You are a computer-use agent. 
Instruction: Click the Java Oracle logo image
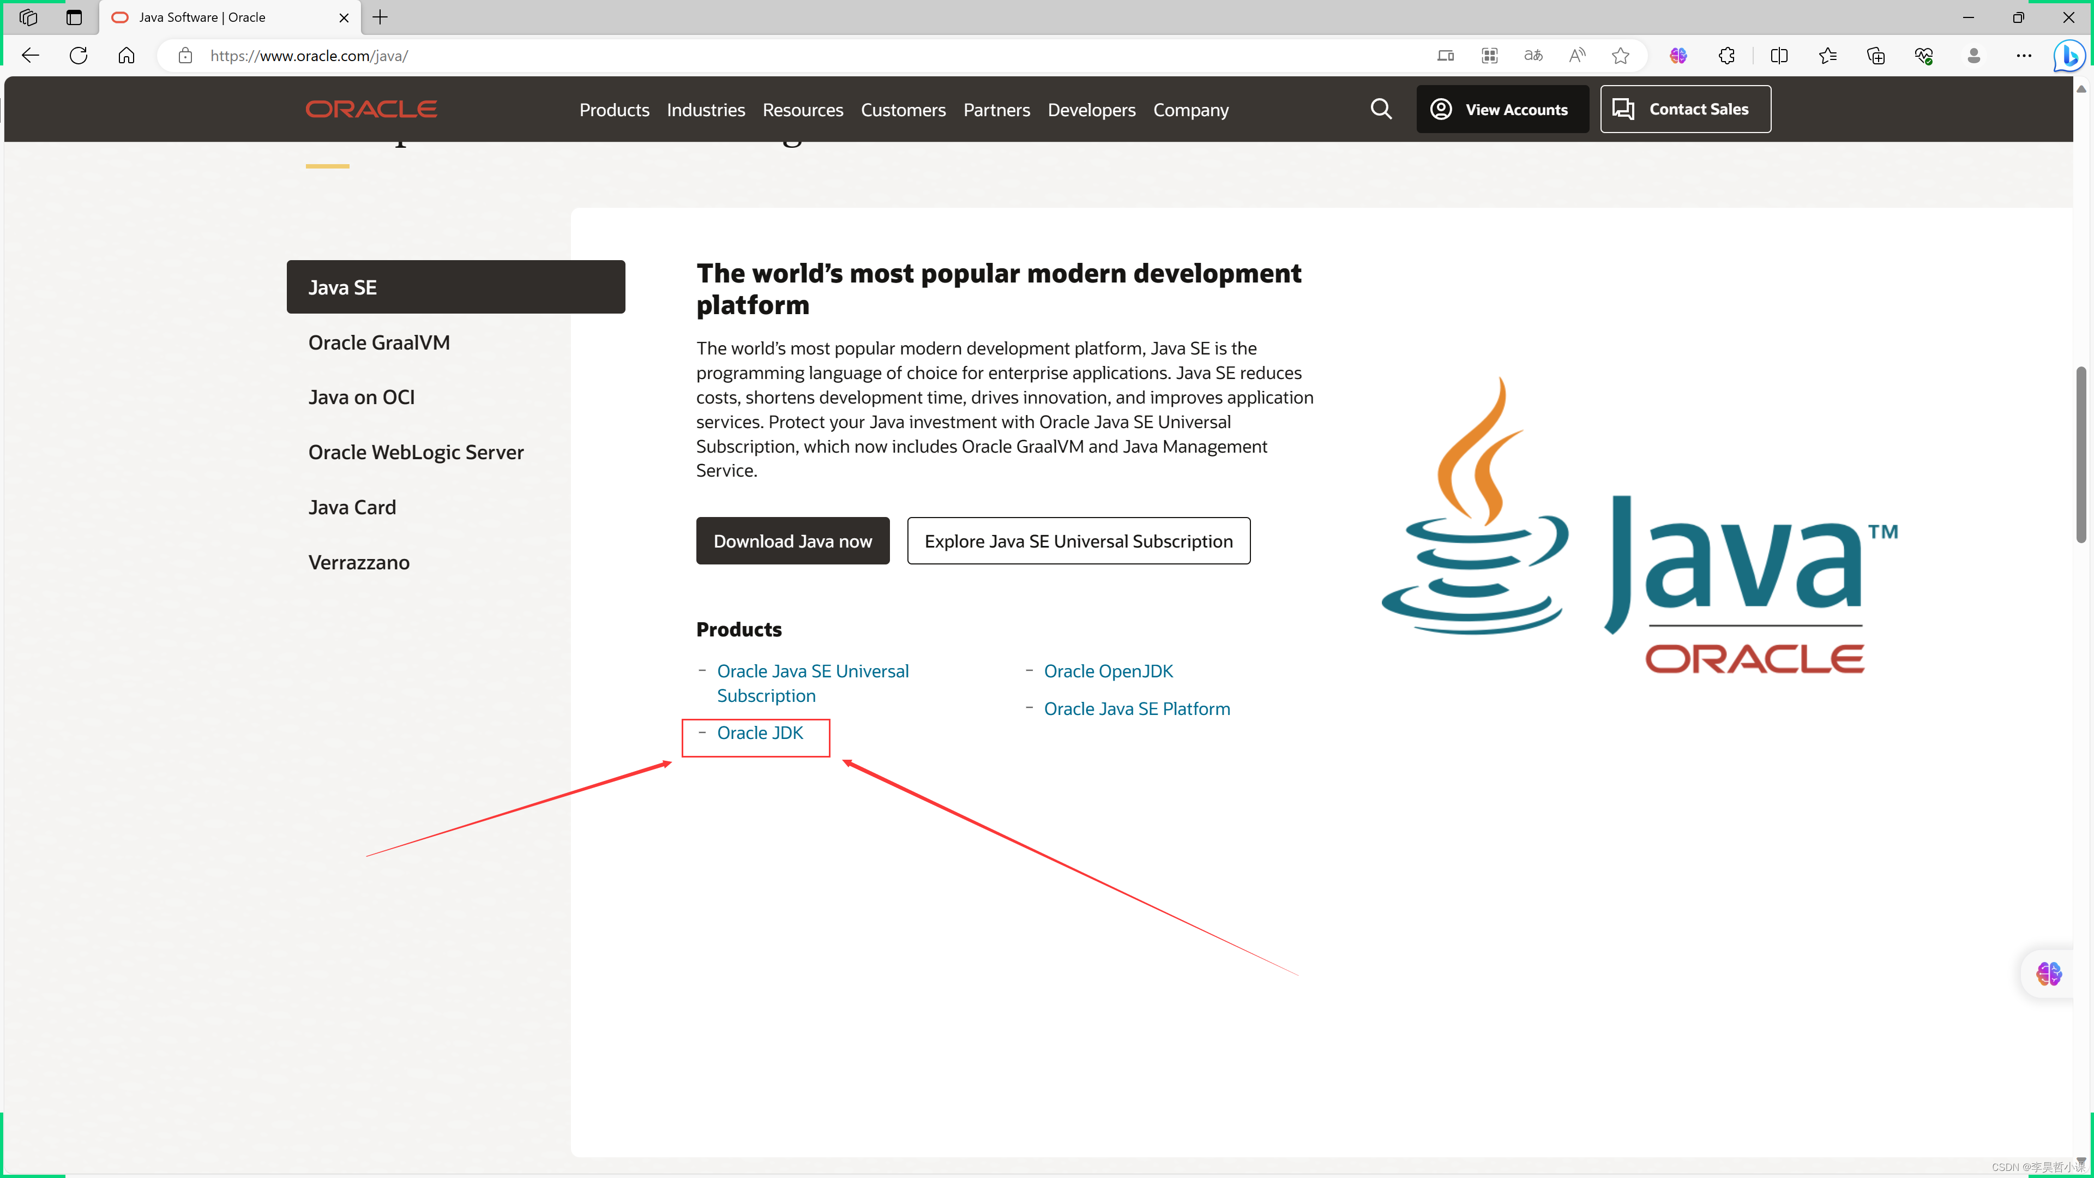click(1640, 525)
